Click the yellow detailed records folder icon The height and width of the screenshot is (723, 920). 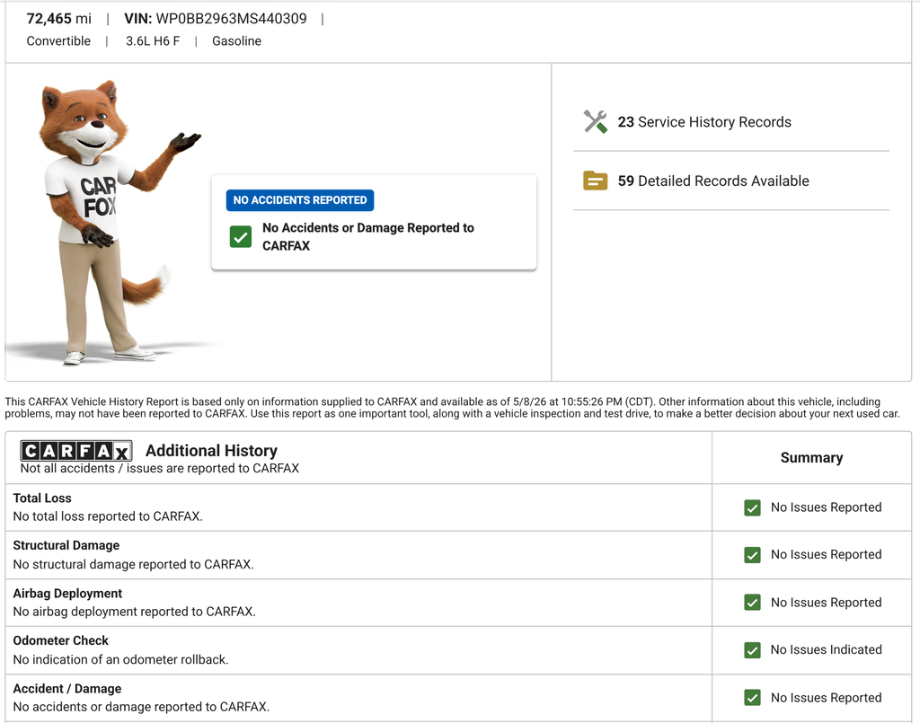point(595,181)
